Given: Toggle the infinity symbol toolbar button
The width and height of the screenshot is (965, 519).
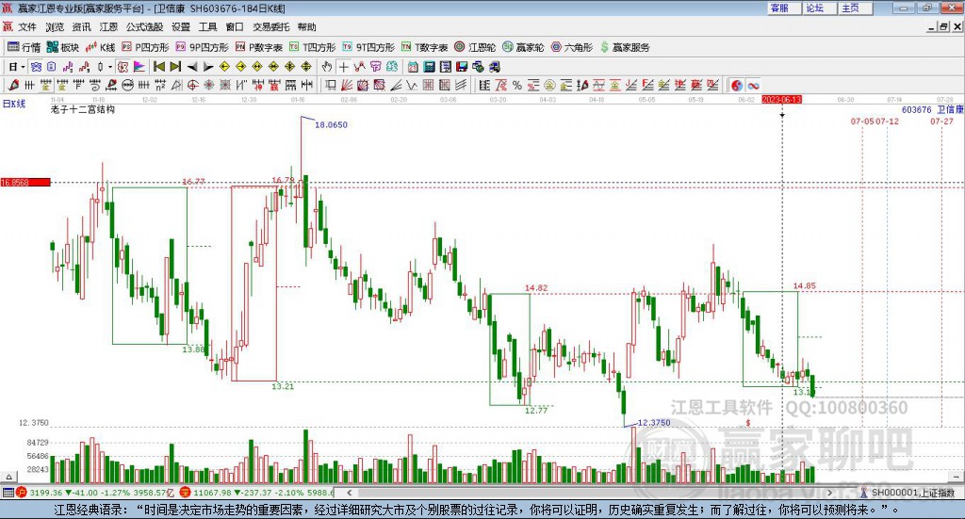Looking at the screenshot, I should tap(754, 86).
